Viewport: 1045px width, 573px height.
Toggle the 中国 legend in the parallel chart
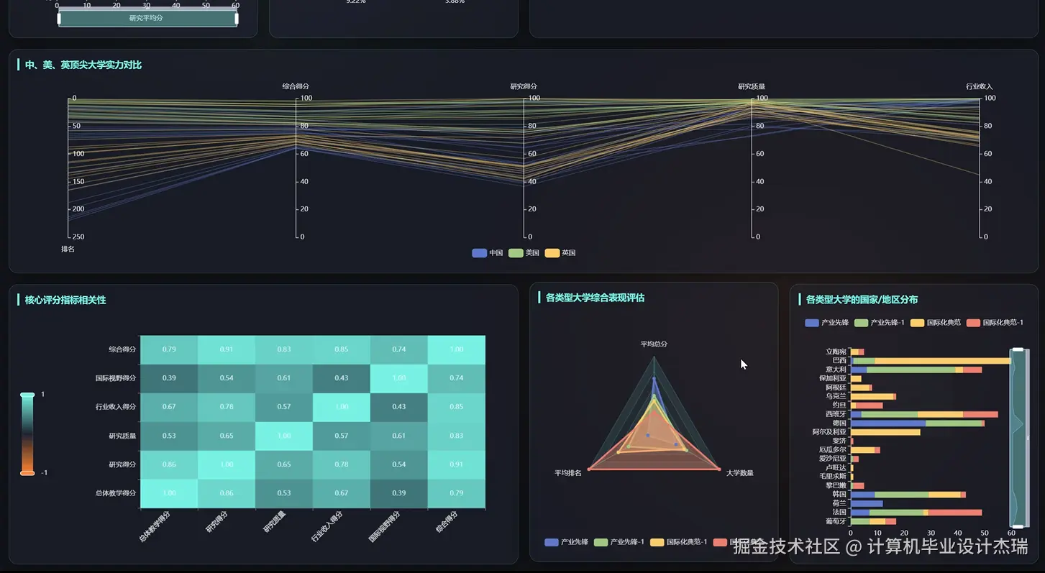point(488,253)
